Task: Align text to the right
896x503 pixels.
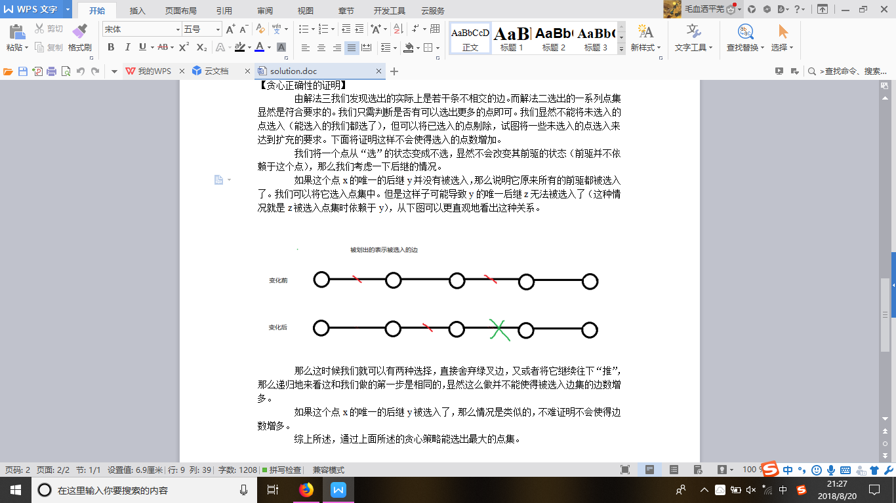Action: pyautogui.click(x=337, y=48)
